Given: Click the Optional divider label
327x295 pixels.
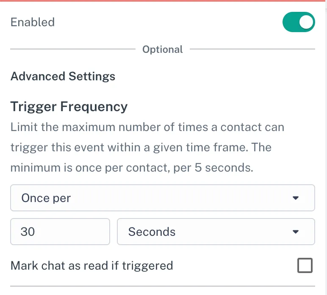Looking at the screenshot, I should point(163,49).
